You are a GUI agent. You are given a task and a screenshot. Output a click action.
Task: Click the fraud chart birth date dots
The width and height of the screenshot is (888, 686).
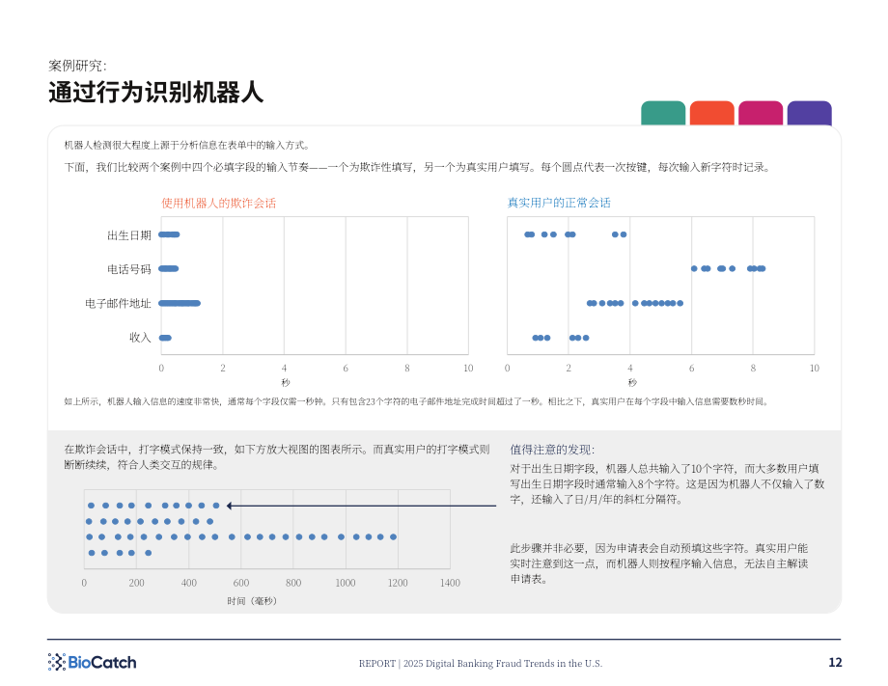point(169,234)
